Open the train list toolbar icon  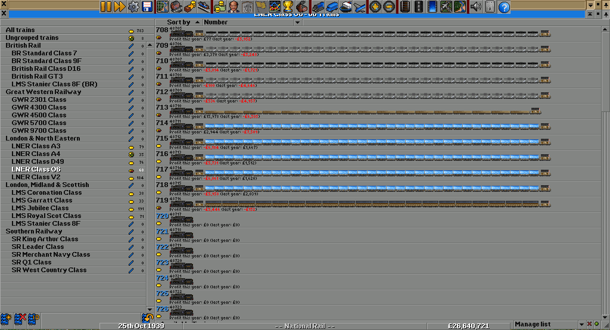coord(318,7)
